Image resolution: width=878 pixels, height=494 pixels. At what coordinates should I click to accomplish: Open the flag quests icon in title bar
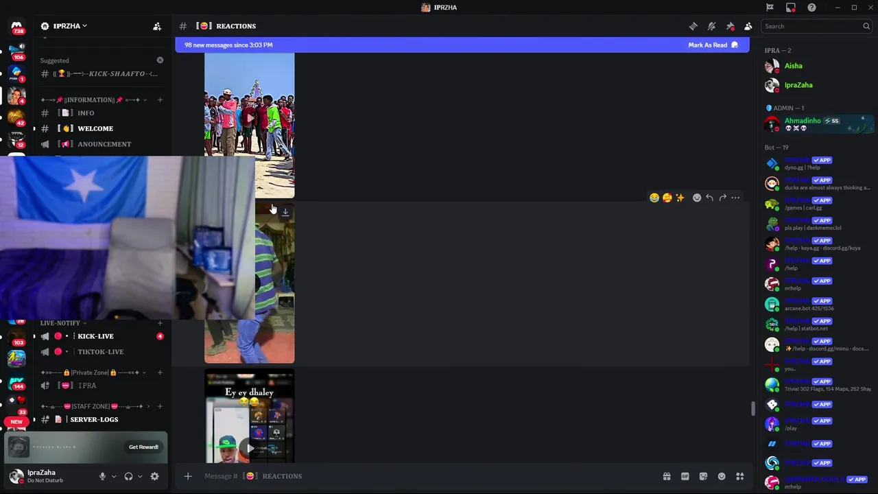tap(770, 8)
